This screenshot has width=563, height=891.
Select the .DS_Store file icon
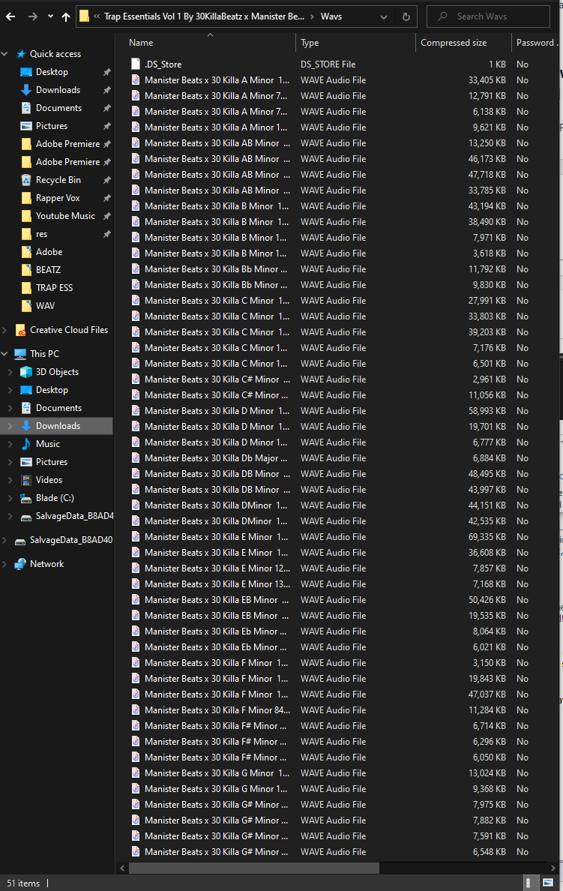click(x=135, y=64)
